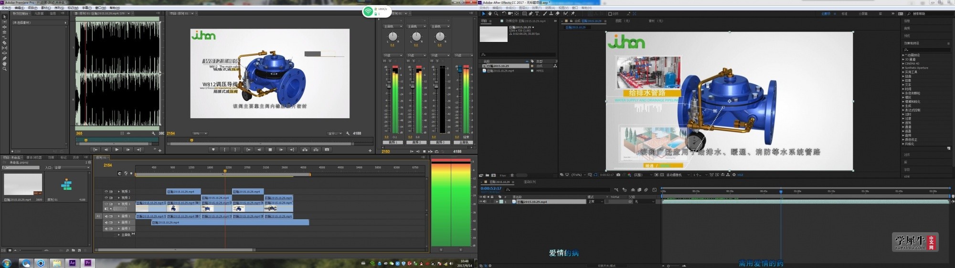
Task: Select After Effects Rotation tool
Action: [504, 13]
